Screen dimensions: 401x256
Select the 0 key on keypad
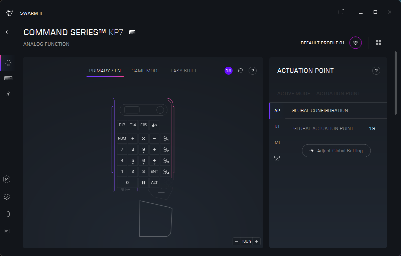[x=127, y=183]
